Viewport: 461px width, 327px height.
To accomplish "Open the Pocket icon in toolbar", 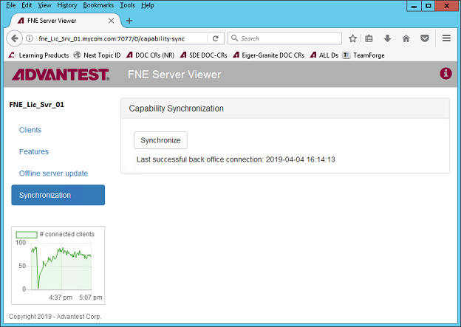I will pos(424,38).
